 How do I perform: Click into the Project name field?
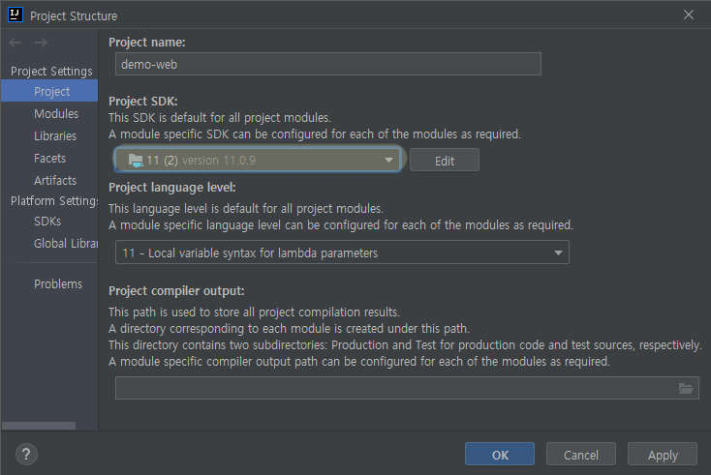[x=327, y=64]
